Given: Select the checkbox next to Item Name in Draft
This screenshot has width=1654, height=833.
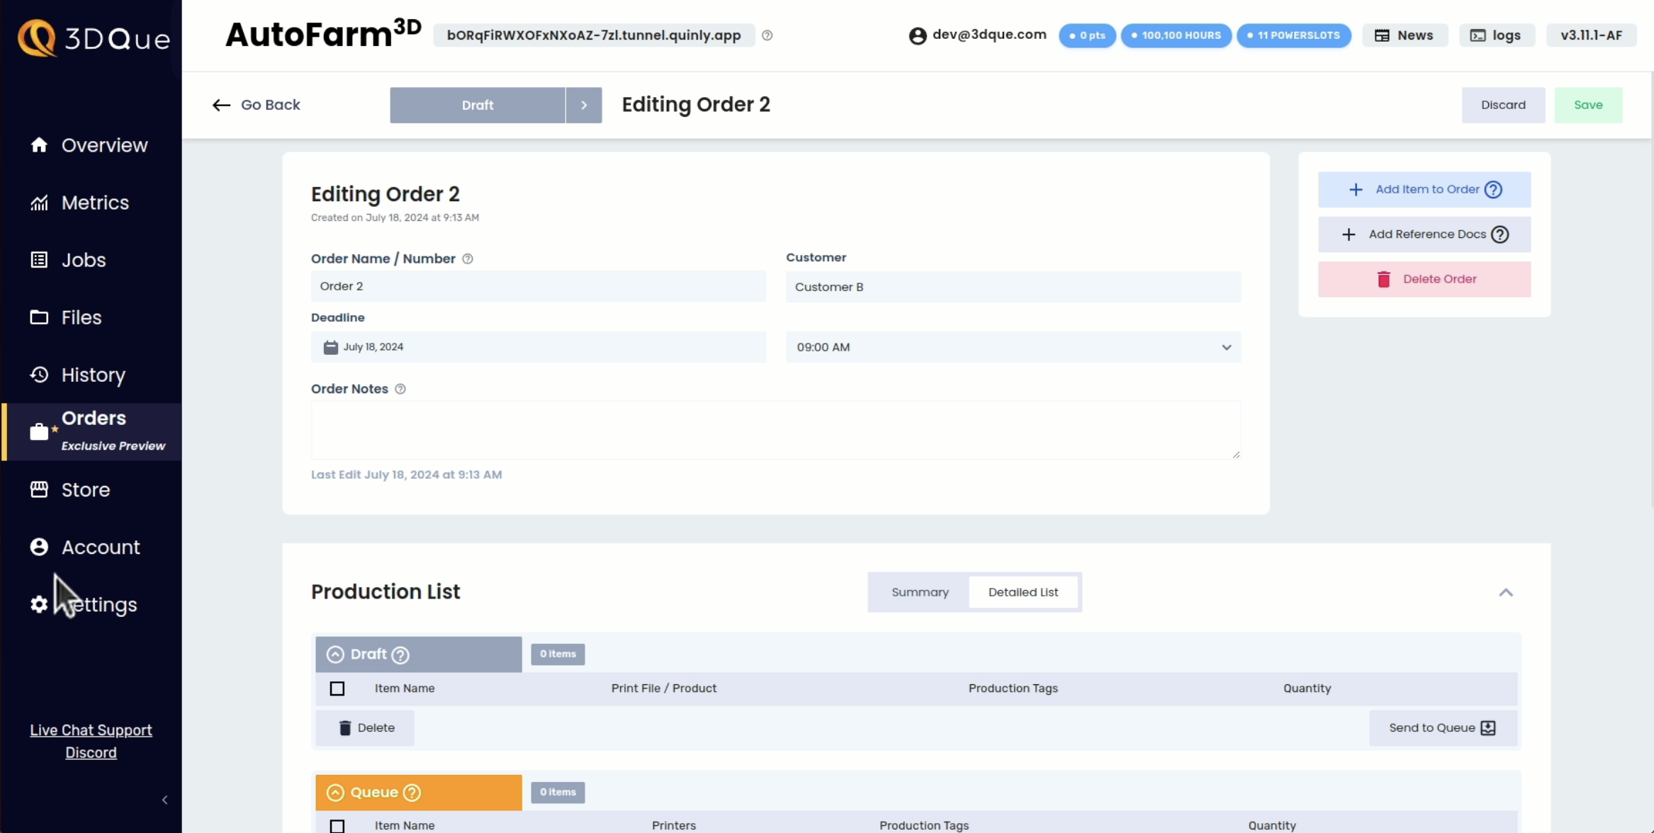Looking at the screenshot, I should (337, 688).
